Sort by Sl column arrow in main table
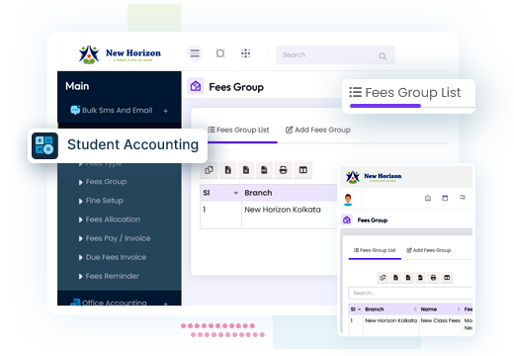The width and height of the screenshot is (514, 356). [x=236, y=193]
